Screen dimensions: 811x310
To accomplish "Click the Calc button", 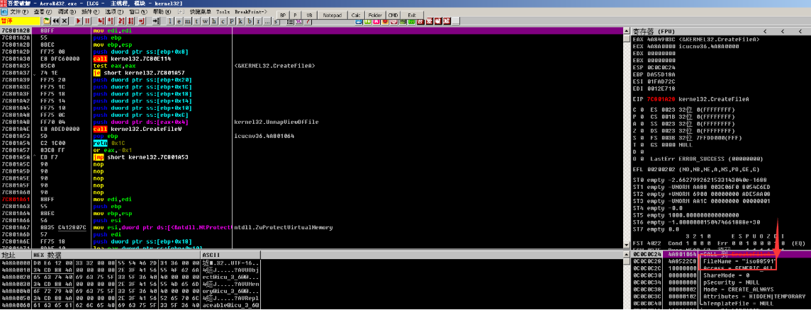I will 356,14.
